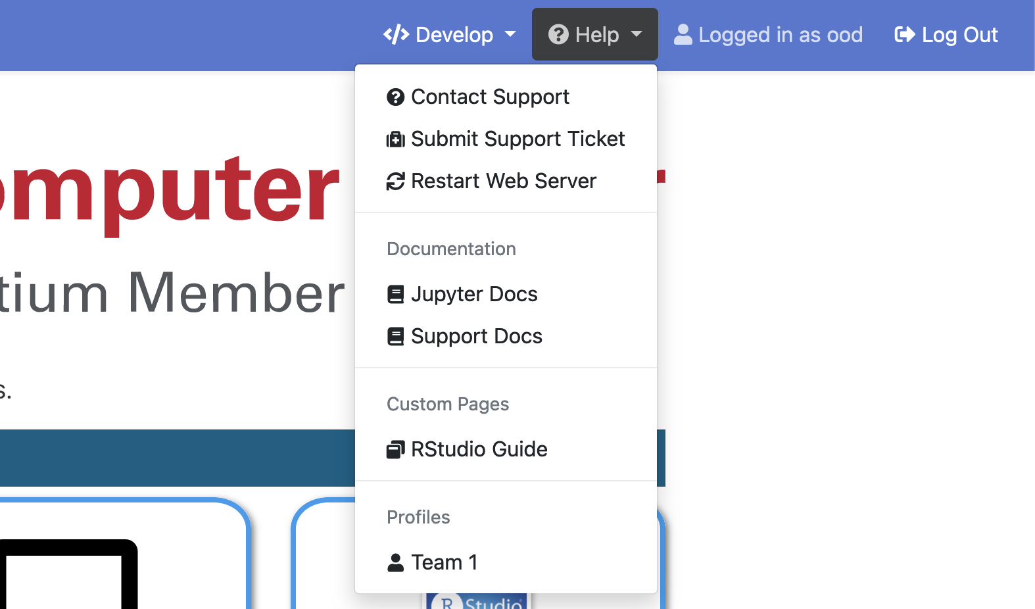Choose Submit Support Ticket menu entry
Image resolution: width=1035 pixels, height=609 pixels.
(x=517, y=139)
